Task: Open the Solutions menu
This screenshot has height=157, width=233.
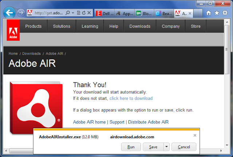Action: pyautogui.click(x=62, y=26)
